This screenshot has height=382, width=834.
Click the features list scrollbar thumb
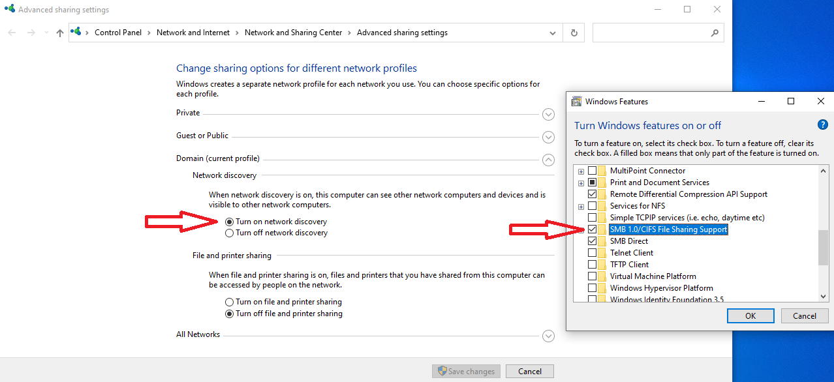[823, 248]
